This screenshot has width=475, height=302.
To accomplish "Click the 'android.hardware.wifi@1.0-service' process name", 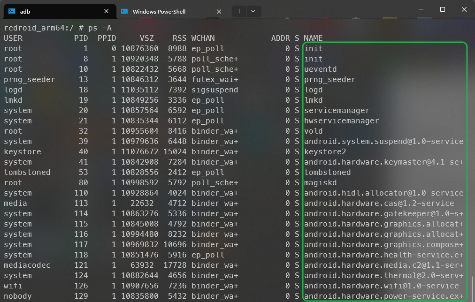I will (x=381, y=286).
